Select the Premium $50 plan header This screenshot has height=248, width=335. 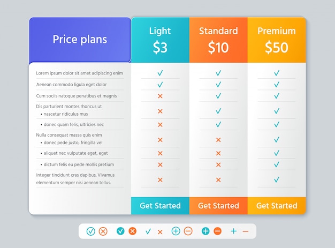pyautogui.click(x=277, y=40)
